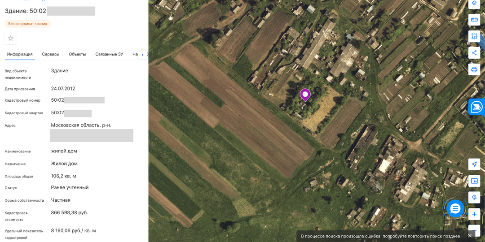Viewport: 485px width, 242px height.
Task: Open the chat support bubble
Action: (x=455, y=209)
